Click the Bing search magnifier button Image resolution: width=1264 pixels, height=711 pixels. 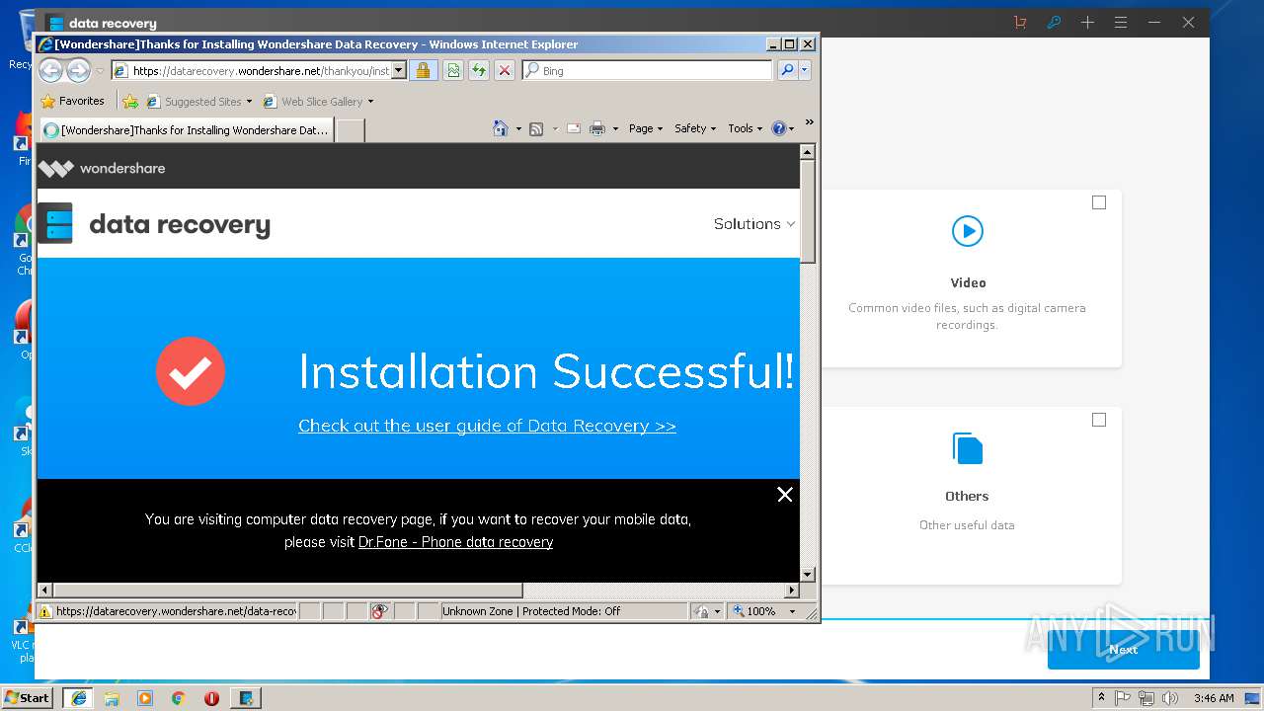(x=787, y=70)
